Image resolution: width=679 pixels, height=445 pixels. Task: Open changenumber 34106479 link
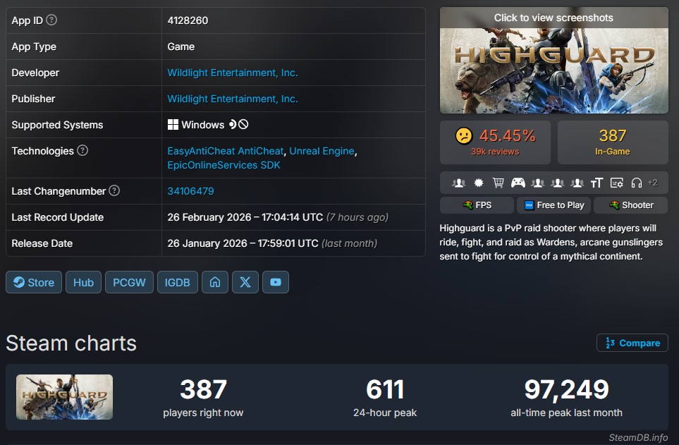[x=190, y=191]
